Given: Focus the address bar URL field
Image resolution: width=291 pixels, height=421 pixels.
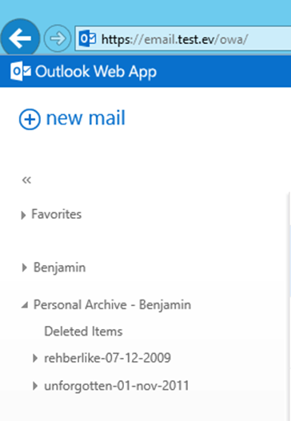Looking at the screenshot, I should point(183,38).
